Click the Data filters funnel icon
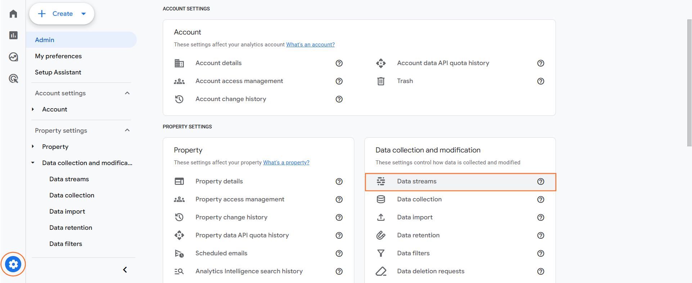The height and width of the screenshot is (283, 692). (x=381, y=253)
